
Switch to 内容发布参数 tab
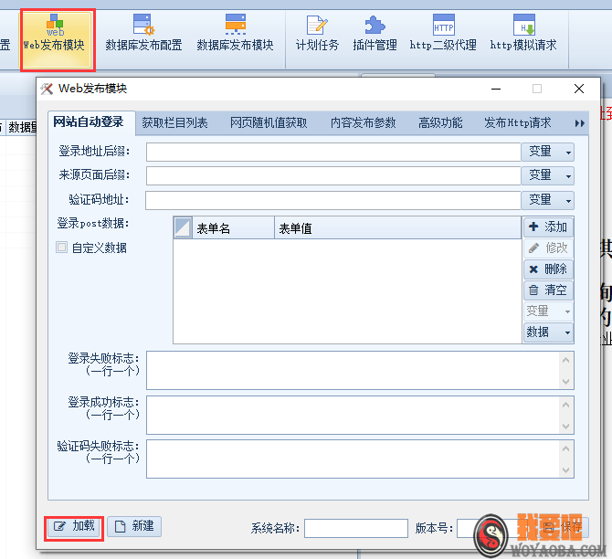coord(363,123)
